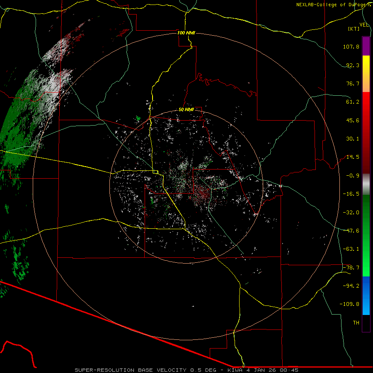Click the 100 NMI range ring label
This screenshot has width=373, height=373.
(x=186, y=33)
